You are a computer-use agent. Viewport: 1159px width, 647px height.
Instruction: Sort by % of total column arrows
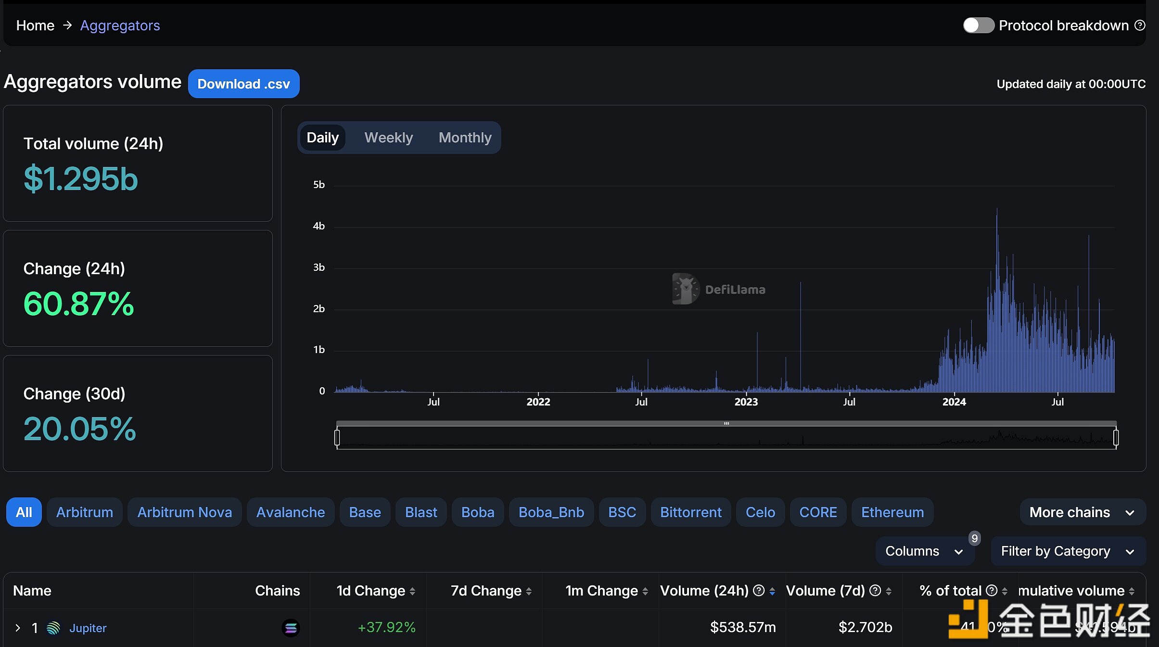point(1005,592)
